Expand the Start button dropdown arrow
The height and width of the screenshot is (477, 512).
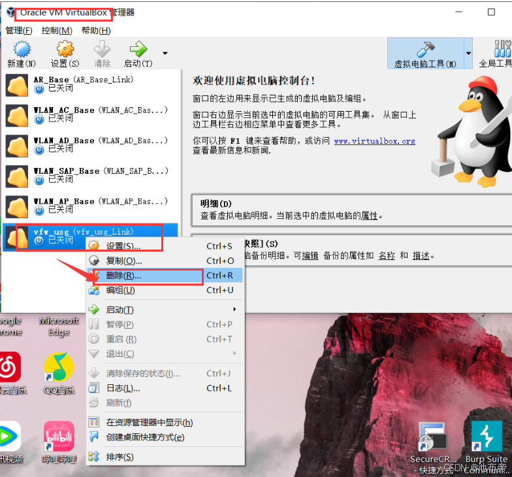165,54
